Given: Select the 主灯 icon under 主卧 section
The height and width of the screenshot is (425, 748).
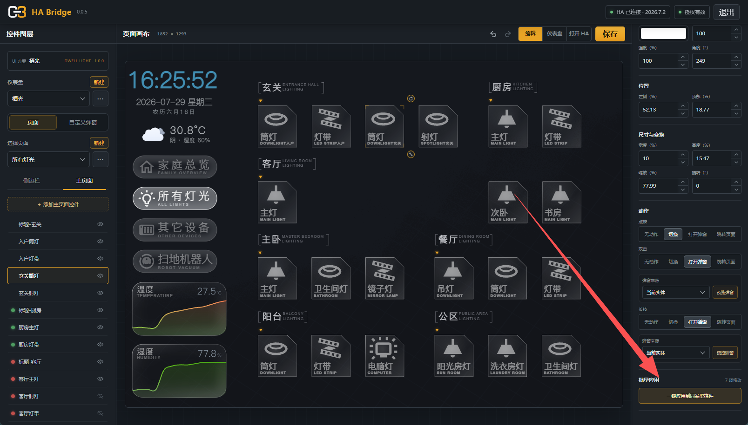Looking at the screenshot, I should click(x=277, y=278).
